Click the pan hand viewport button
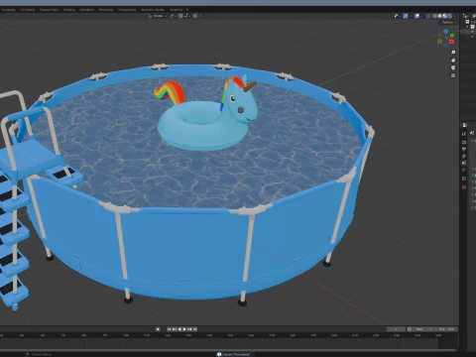This screenshot has height=357, width=476. tap(453, 60)
